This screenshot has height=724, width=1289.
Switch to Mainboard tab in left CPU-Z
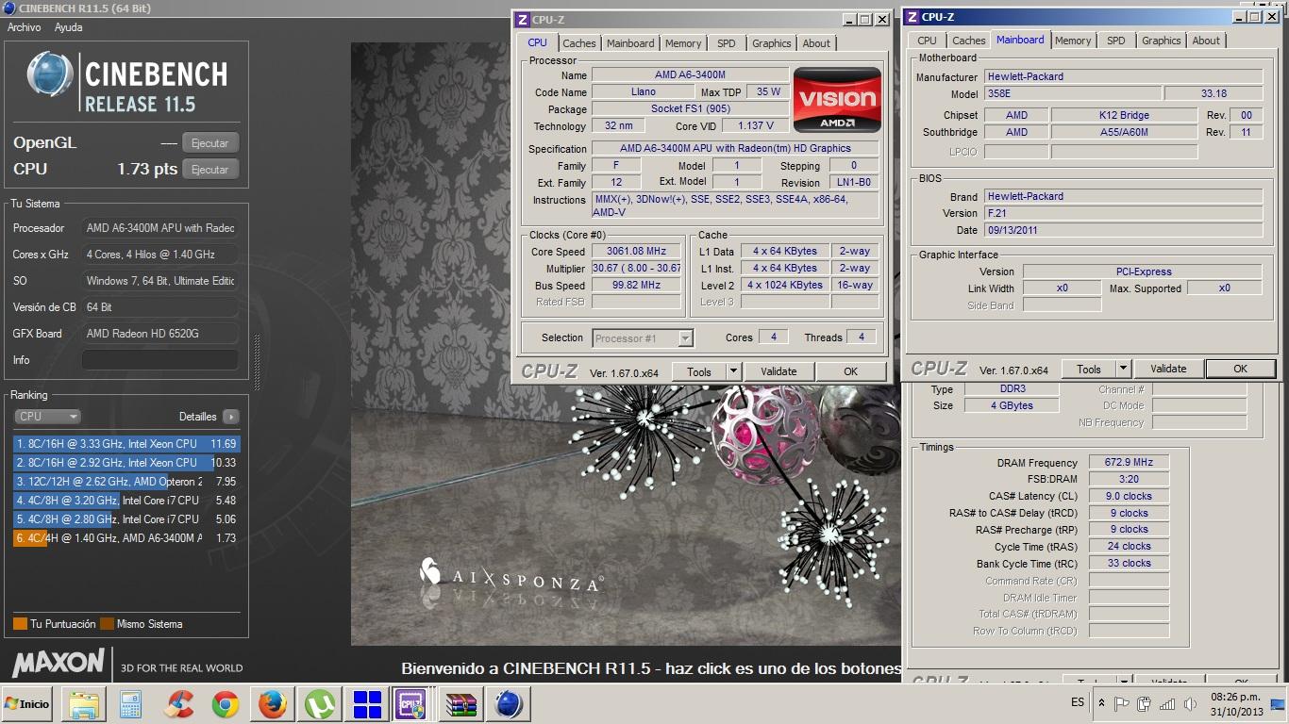point(630,43)
